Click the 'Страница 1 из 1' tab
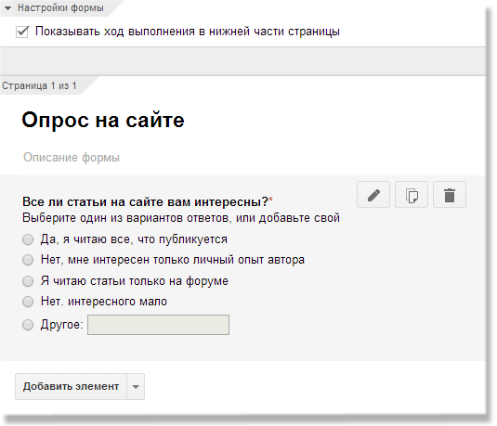 [39, 85]
